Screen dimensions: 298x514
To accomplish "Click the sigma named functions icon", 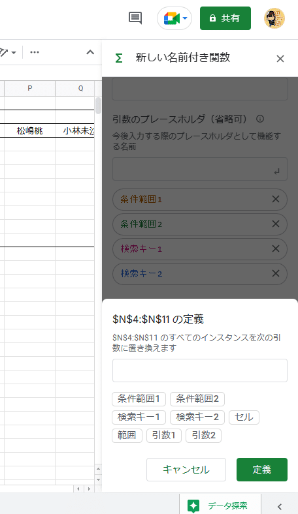I will tap(118, 58).
